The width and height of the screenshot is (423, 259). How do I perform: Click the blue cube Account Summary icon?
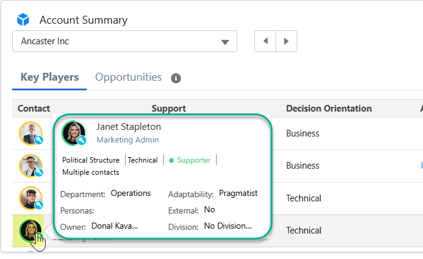pos(23,20)
